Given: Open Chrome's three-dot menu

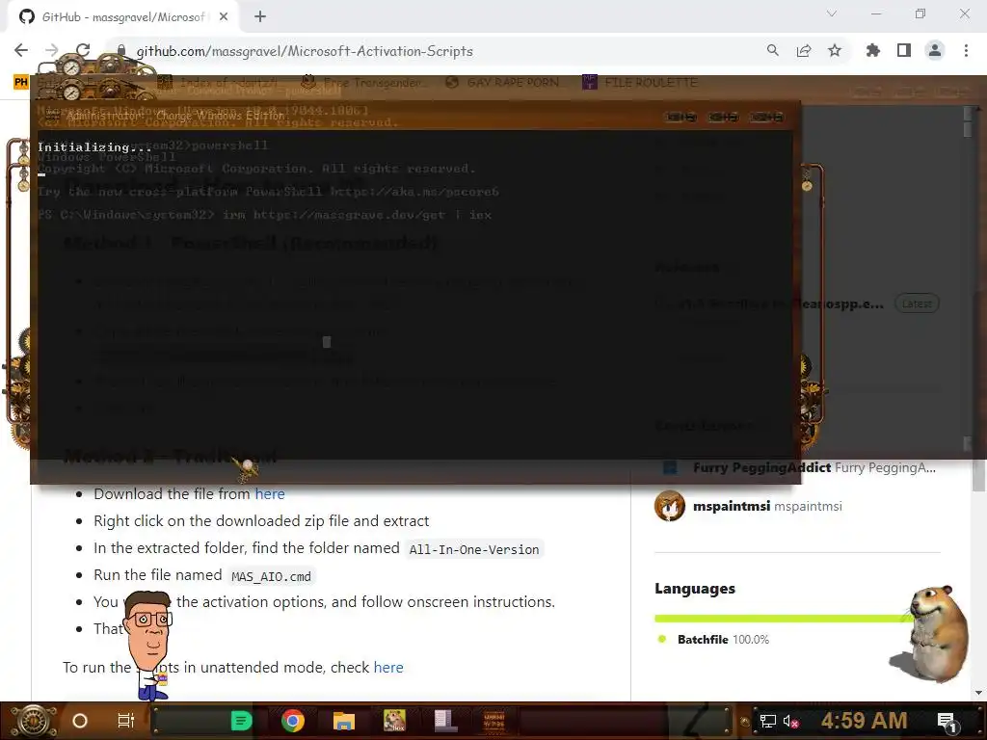Looking at the screenshot, I should coord(966,50).
